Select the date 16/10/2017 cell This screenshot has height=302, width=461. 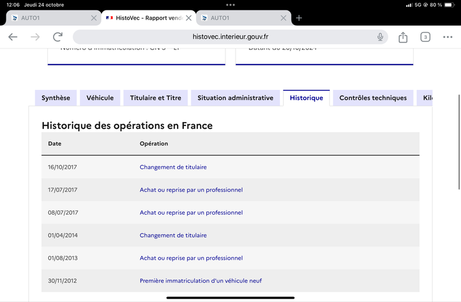(x=62, y=167)
